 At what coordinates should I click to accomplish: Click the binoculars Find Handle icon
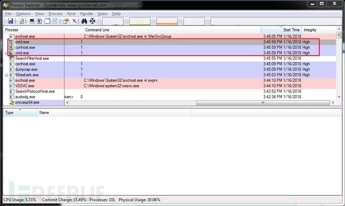click(84, 21)
